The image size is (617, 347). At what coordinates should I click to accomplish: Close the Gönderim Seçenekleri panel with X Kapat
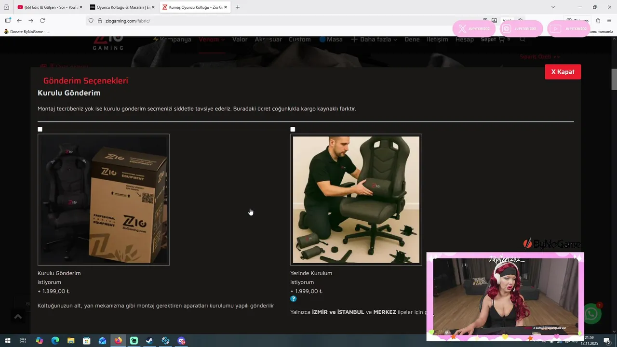(x=563, y=72)
